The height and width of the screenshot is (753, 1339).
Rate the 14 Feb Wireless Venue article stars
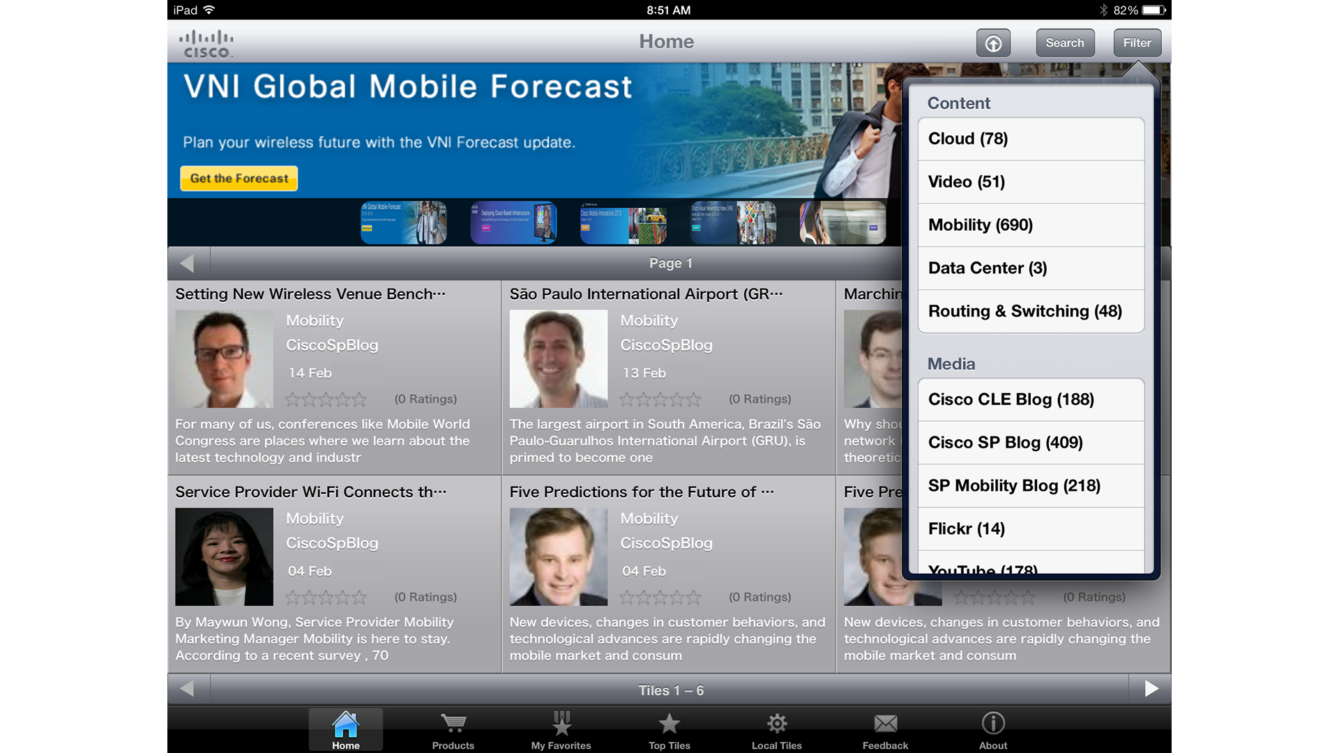click(326, 400)
